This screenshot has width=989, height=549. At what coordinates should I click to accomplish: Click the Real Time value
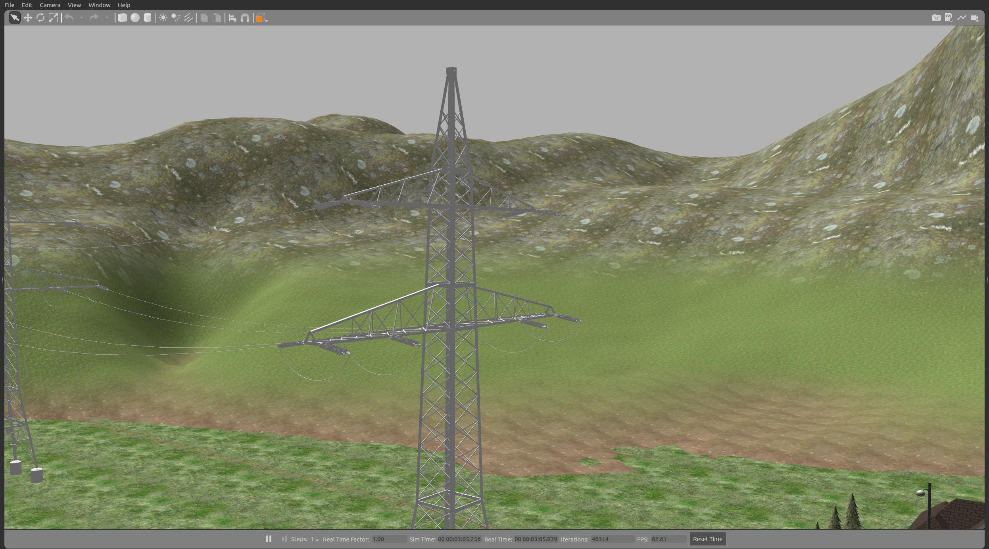click(536, 539)
